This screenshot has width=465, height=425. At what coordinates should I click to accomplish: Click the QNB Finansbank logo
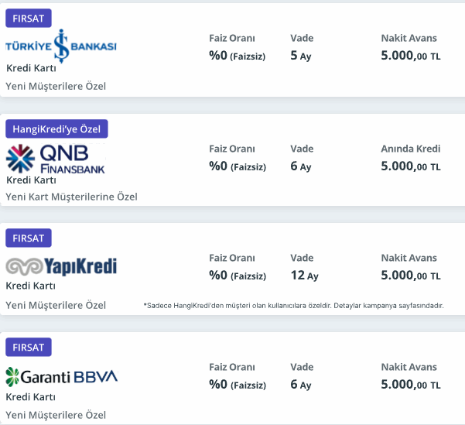pos(56,159)
